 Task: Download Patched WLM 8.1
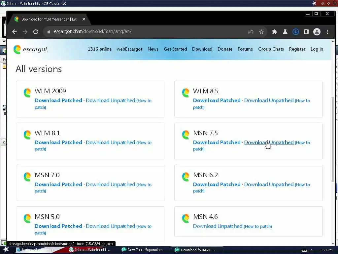coord(58,143)
